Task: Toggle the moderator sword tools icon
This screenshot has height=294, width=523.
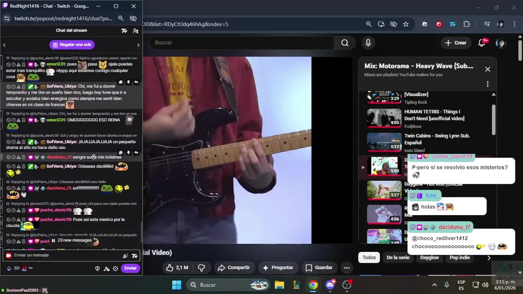Action: click(106, 268)
